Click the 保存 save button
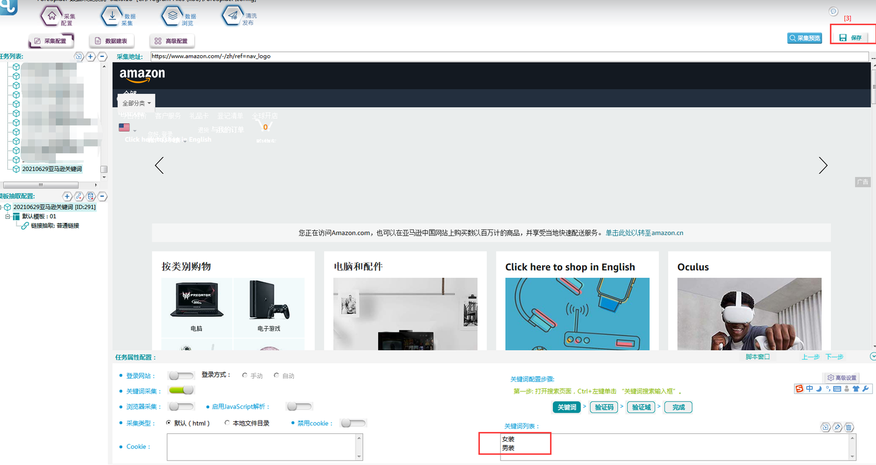Image resolution: width=876 pixels, height=465 pixels. point(850,38)
